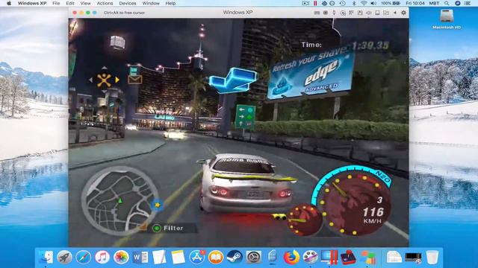Viewport: 478px width, 268px height.
Task: Open iTunes from the Dock
Action: 102,257
